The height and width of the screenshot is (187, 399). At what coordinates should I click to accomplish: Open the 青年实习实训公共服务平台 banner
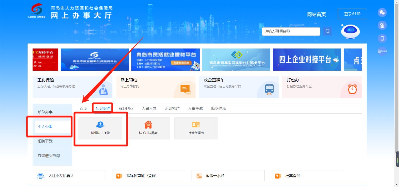point(236,59)
